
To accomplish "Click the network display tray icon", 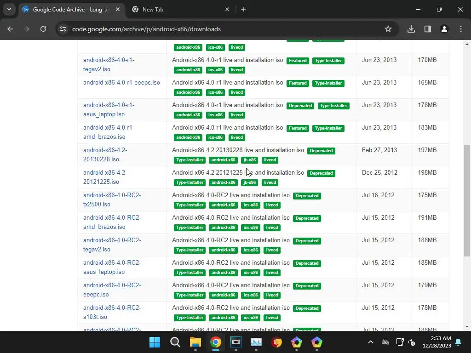I will tap(400, 342).
